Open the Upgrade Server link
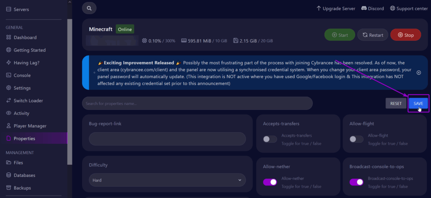This screenshot has height=198, width=431. pos(336,8)
